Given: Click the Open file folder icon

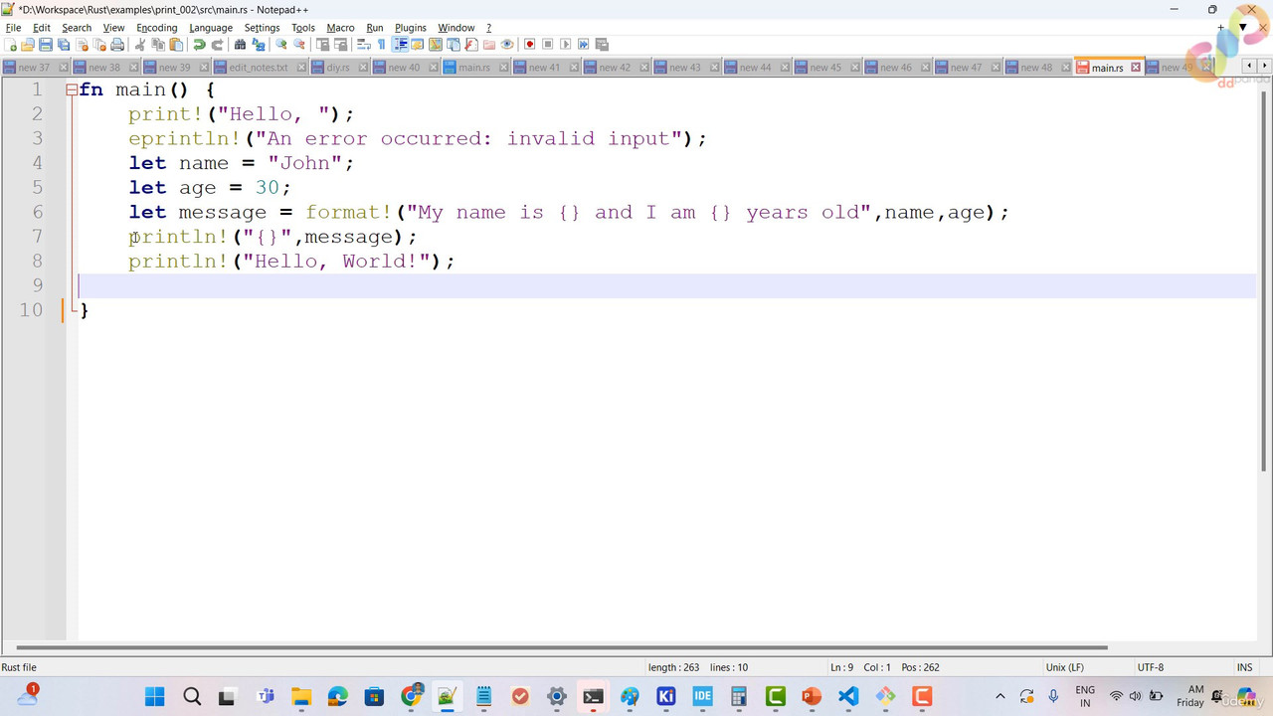Looking at the screenshot, I should tap(28, 44).
